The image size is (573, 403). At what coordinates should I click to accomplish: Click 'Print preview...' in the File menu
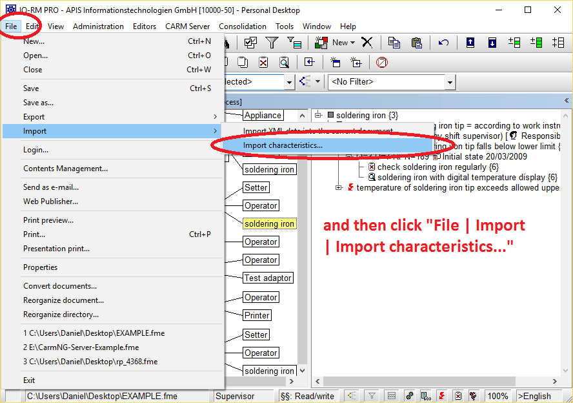point(112,220)
